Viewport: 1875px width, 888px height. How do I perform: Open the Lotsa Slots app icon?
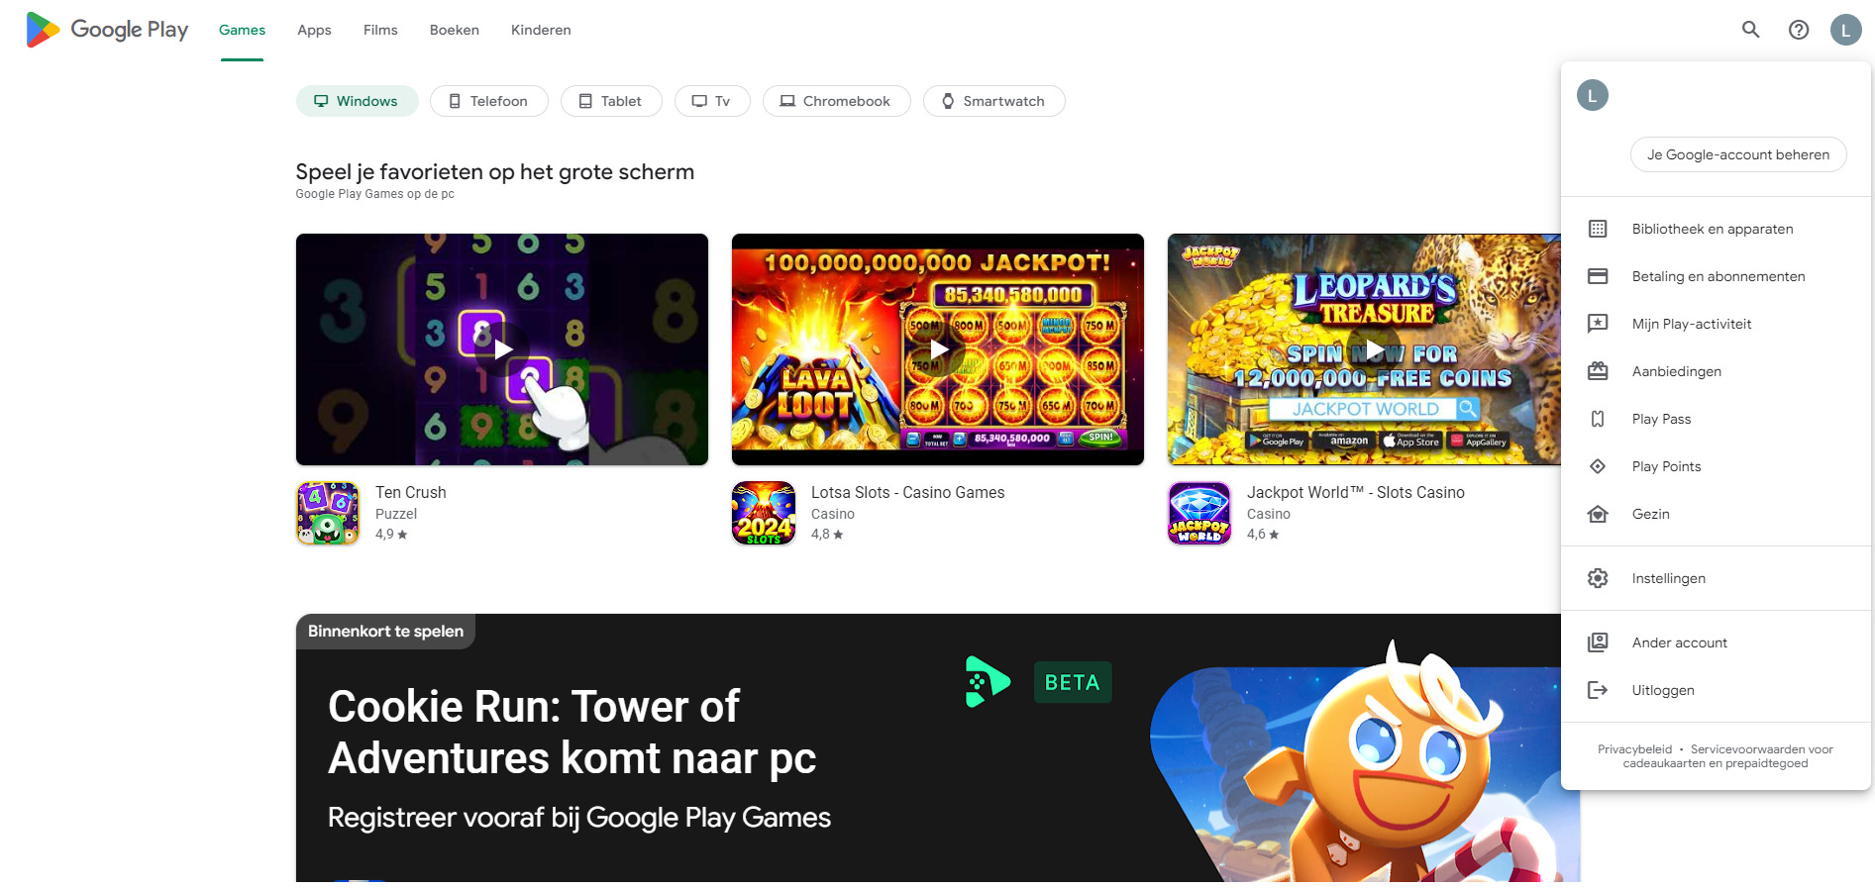(764, 513)
